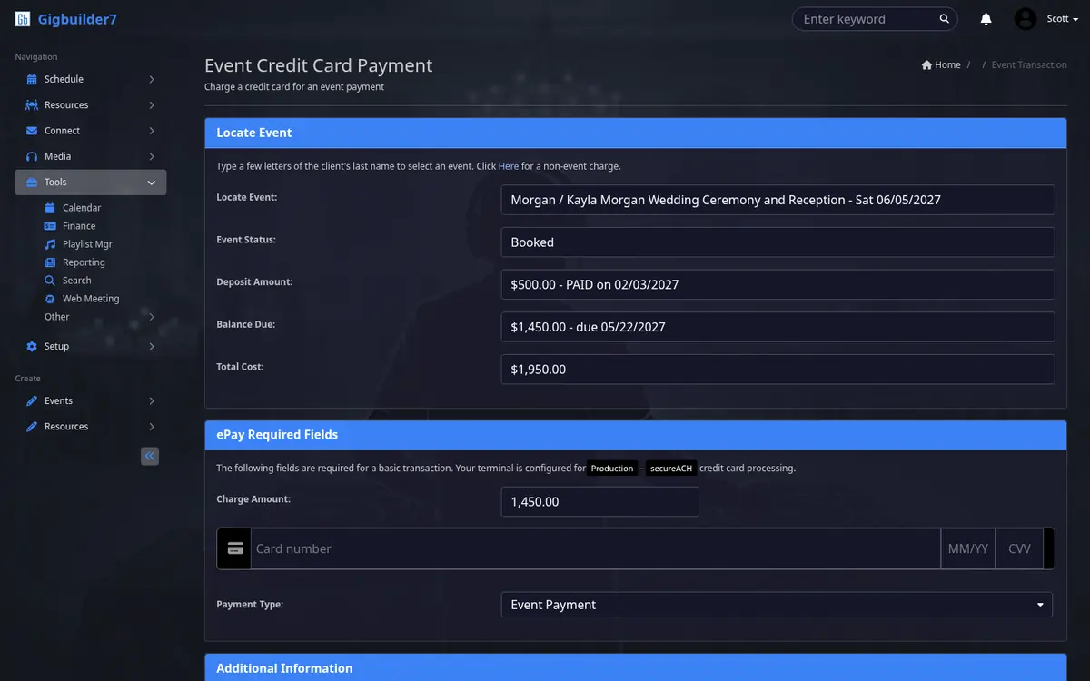Click the Playlist Mgr music note icon
This screenshot has height=681, width=1090.
(50, 244)
